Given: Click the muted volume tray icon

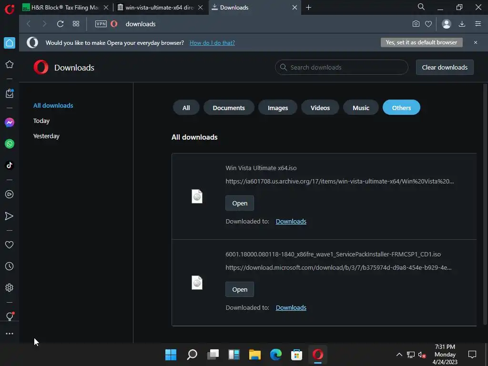Looking at the screenshot, I should coord(422,355).
